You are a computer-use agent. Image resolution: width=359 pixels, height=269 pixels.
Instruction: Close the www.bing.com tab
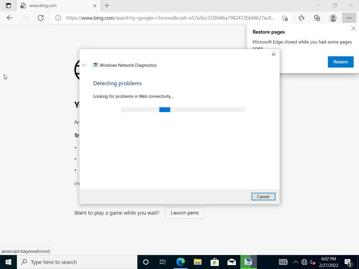[95, 6]
